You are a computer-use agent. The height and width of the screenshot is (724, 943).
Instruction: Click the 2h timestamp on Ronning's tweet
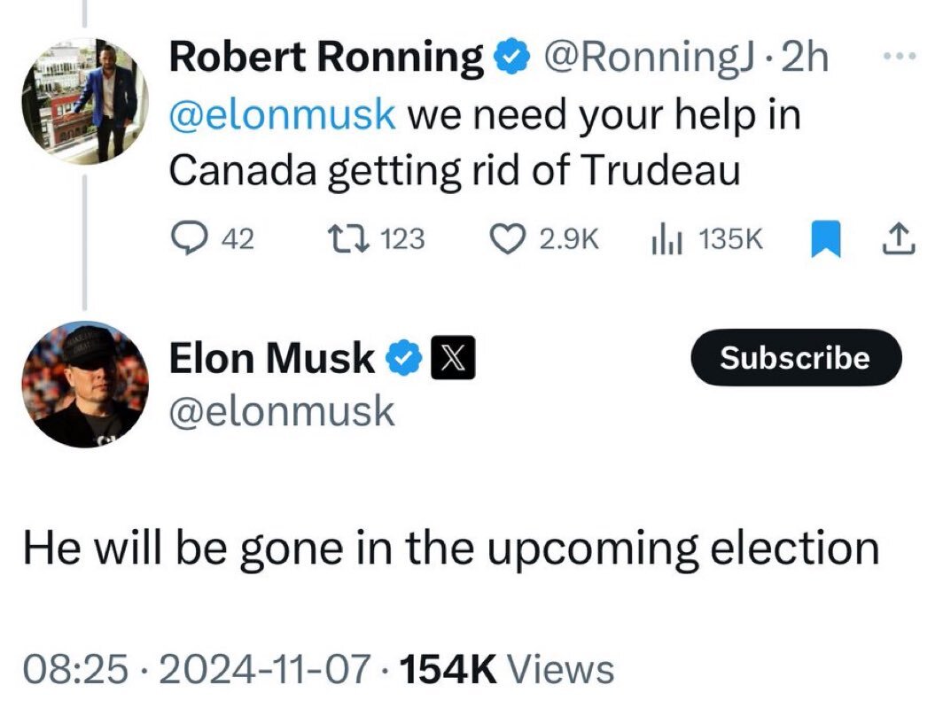tap(804, 57)
